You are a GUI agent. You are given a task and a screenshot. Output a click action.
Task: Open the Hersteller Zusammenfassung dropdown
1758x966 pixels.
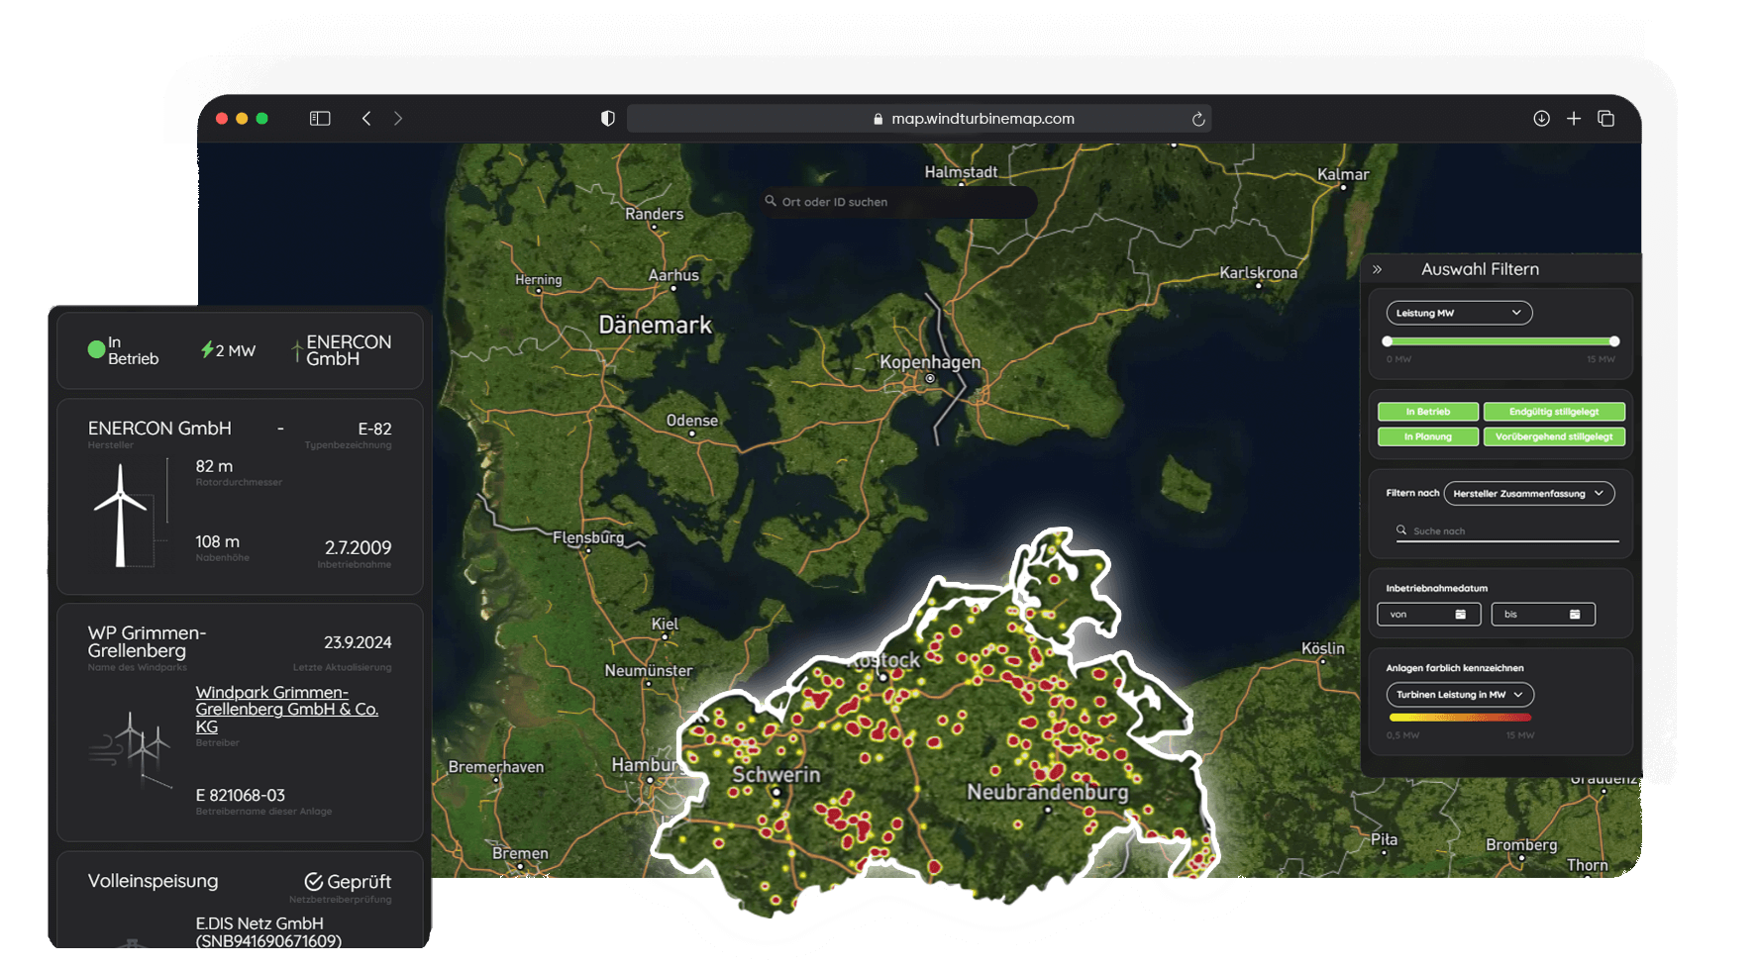point(1529,494)
